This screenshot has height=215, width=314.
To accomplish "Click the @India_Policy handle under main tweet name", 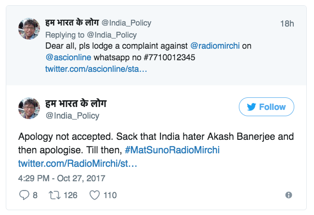I will pyautogui.click(x=72, y=115).
